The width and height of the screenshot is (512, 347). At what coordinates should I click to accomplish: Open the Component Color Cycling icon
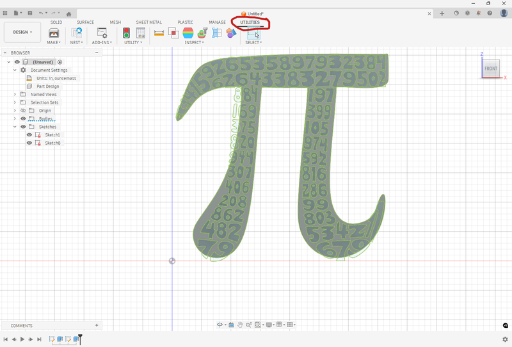pos(231,33)
